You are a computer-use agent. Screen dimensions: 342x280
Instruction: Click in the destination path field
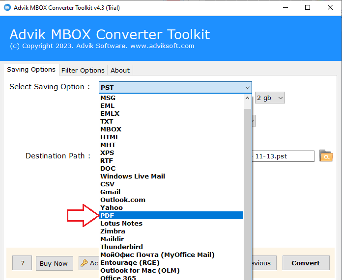pyautogui.click(x=283, y=156)
